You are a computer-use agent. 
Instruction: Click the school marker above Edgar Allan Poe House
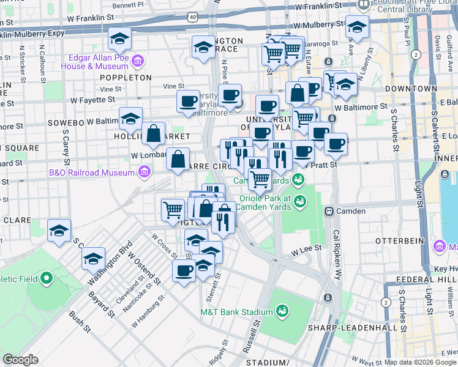tap(119, 40)
